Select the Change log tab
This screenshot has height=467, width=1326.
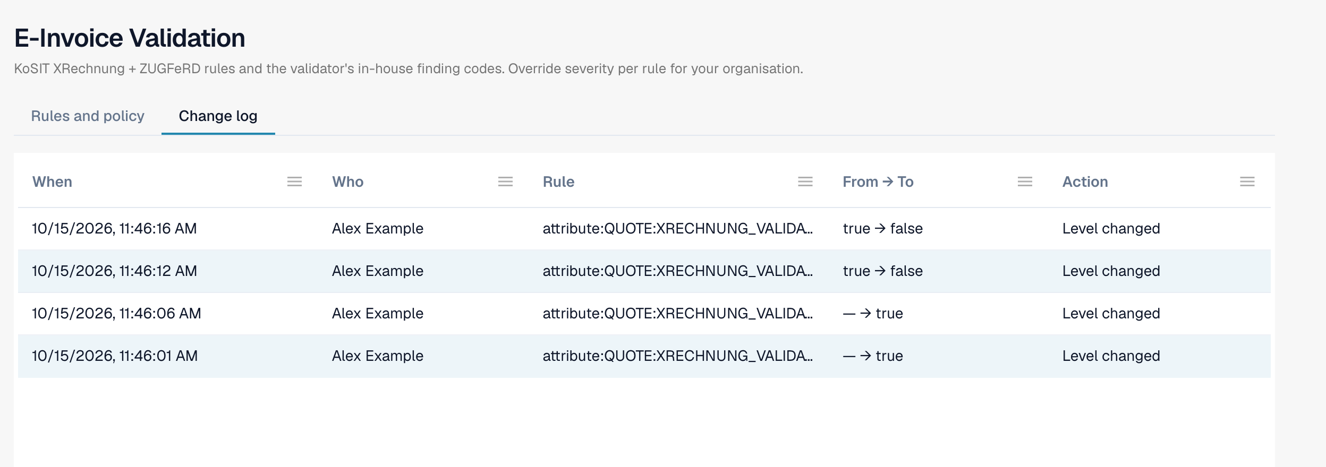coord(218,116)
